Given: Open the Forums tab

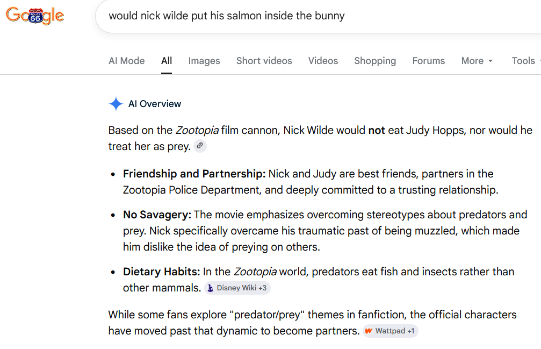Looking at the screenshot, I should (429, 61).
